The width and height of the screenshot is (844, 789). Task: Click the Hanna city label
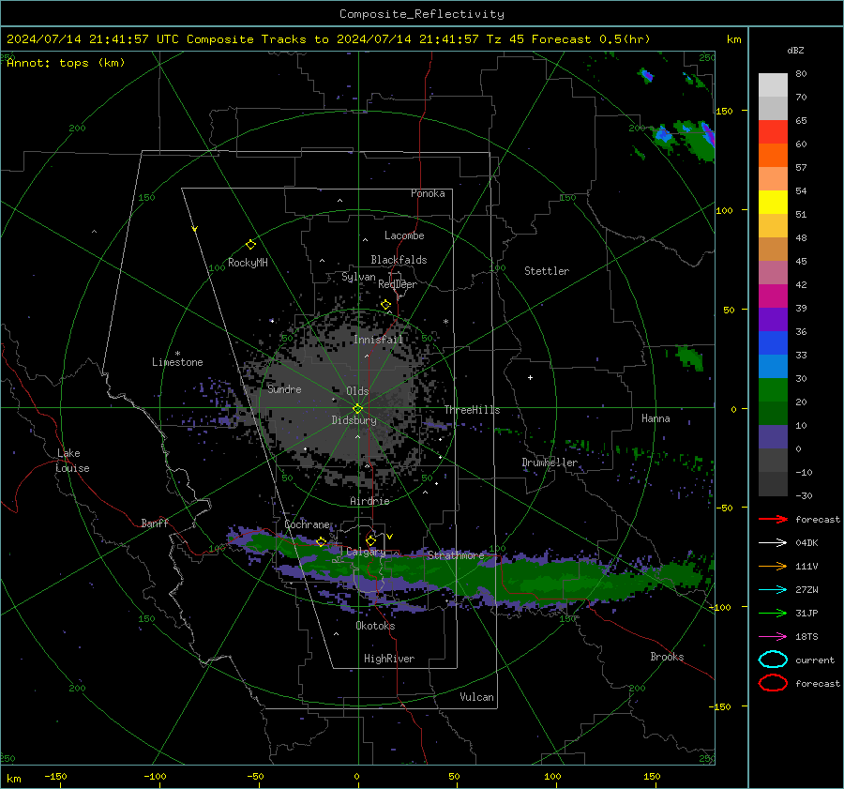[656, 418]
